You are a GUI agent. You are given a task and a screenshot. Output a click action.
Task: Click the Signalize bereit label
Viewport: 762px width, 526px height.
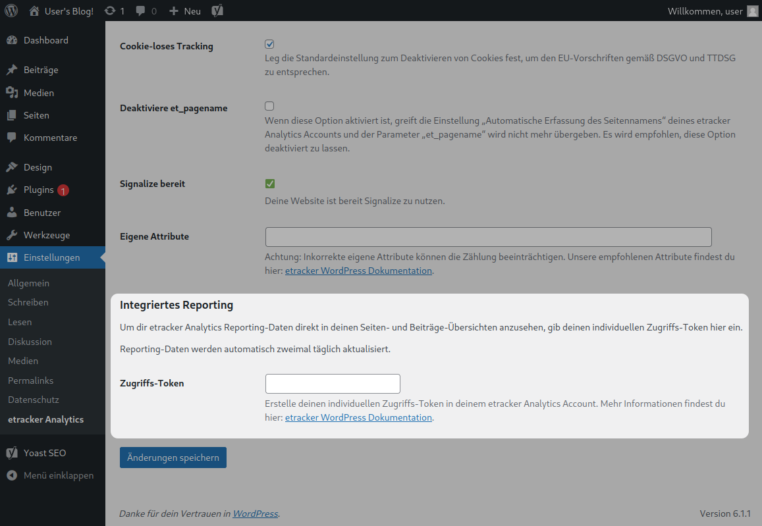pos(153,184)
